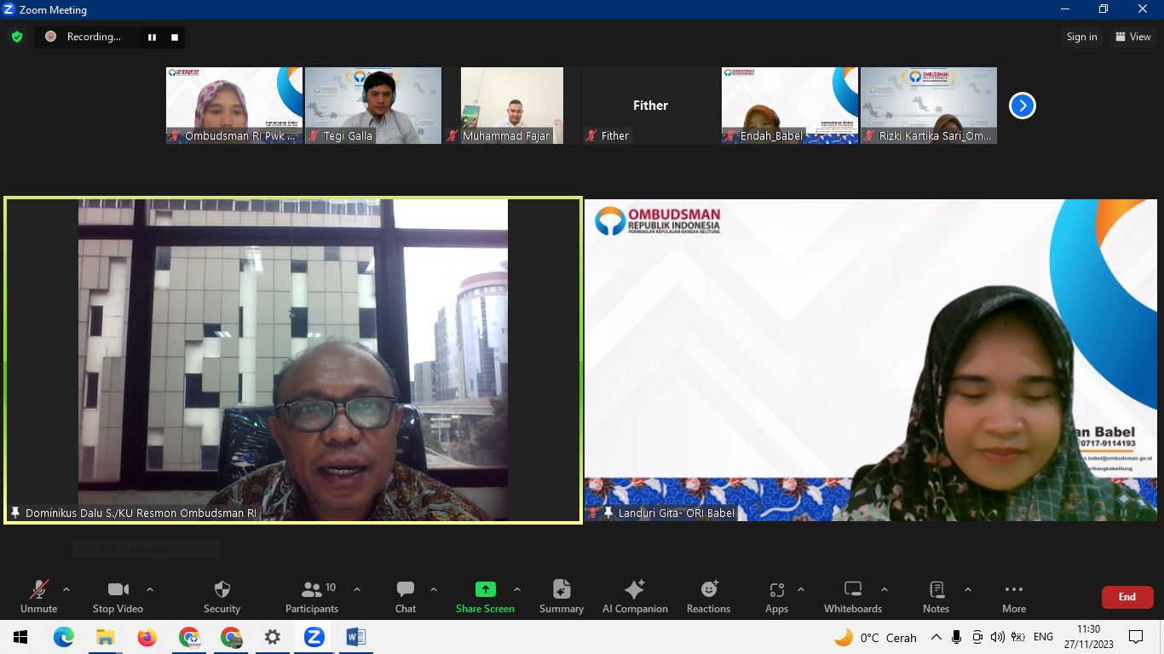Open the Notes tool
Screen dimensions: 1164x654
coord(936,596)
